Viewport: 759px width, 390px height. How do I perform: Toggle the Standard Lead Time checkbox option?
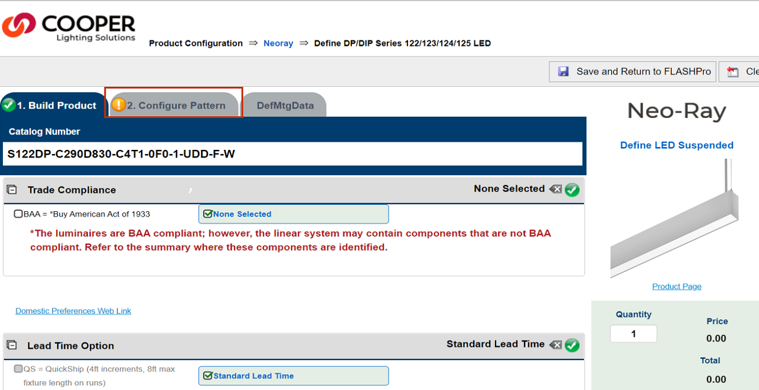[x=208, y=375]
